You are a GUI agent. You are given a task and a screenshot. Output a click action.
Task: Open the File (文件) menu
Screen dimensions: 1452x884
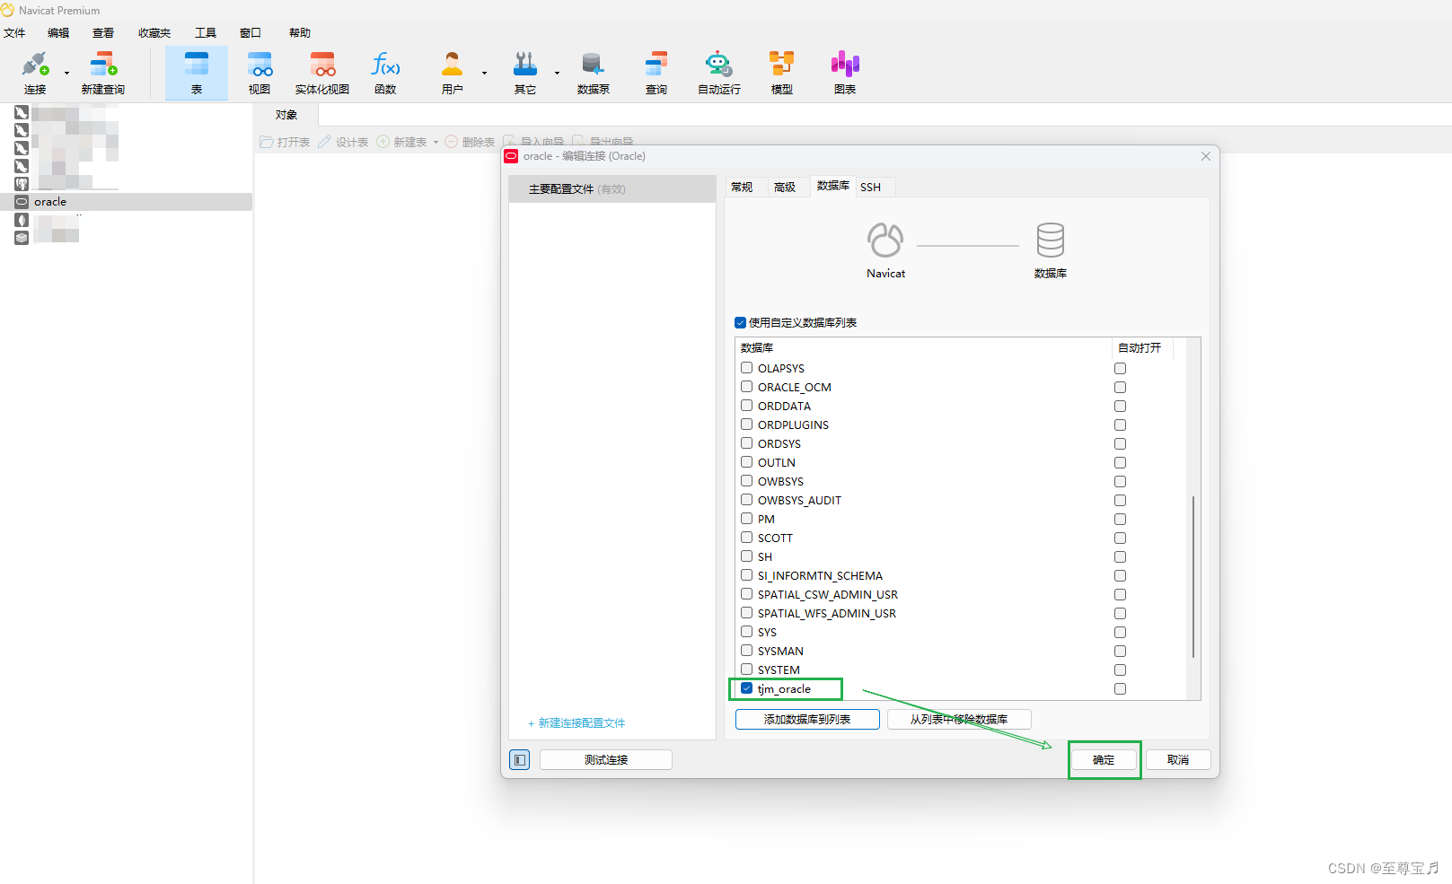click(x=14, y=33)
